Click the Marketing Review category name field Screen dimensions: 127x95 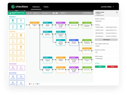tap(100, 33)
